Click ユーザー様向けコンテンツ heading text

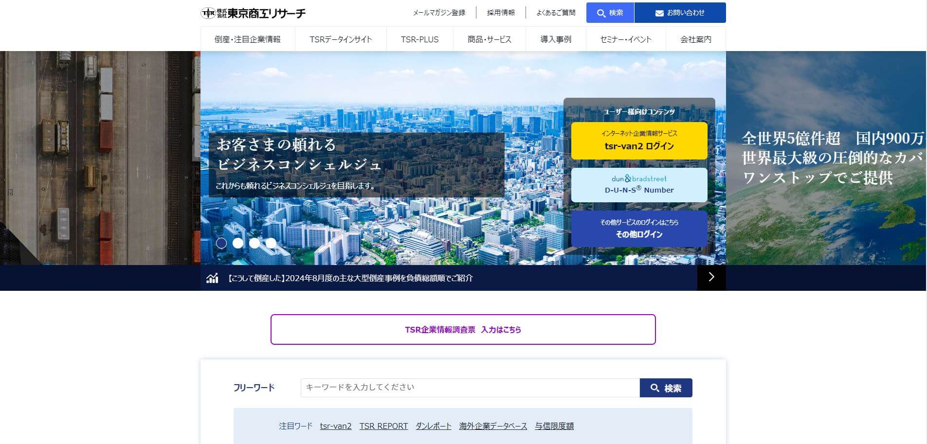639,112
